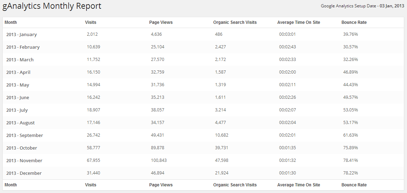The height and width of the screenshot is (193, 407).
Task: Click the 39.76% bounce rate cell
Action: 350,34
